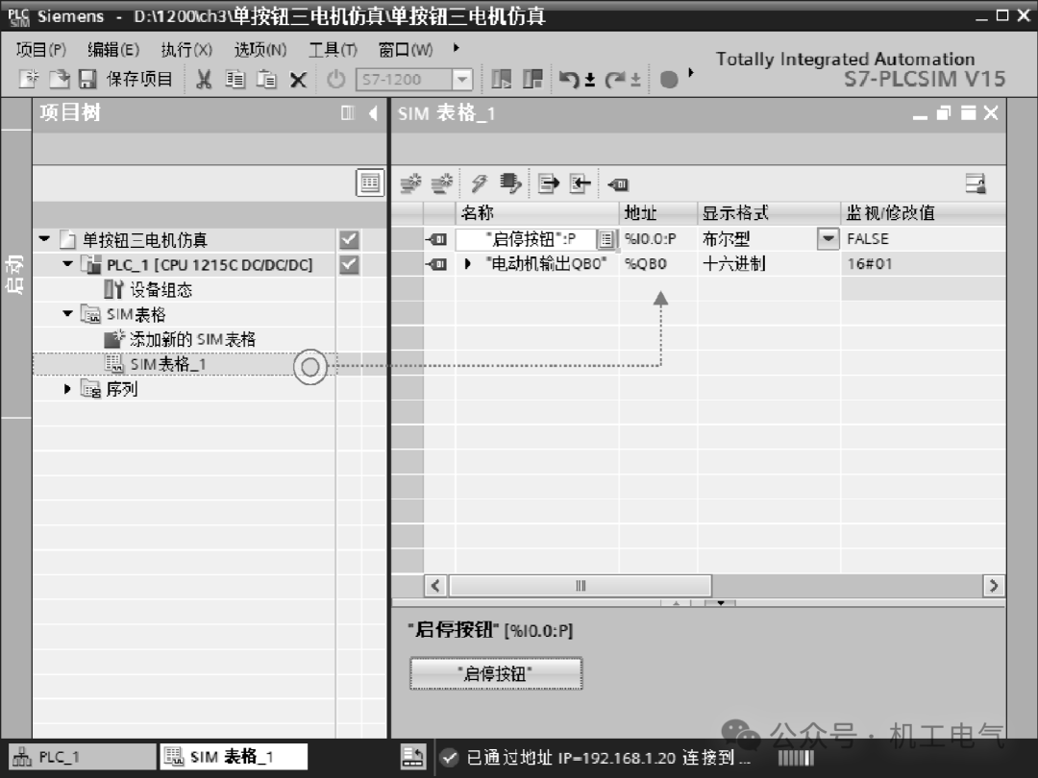The width and height of the screenshot is (1038, 778).
Task: Switch to the PLC_1 bottom tab
Action: tap(82, 757)
